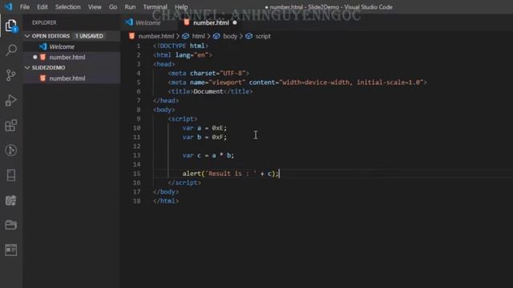Open the Run and Debug view icon
The width and height of the screenshot is (513, 288).
10,100
